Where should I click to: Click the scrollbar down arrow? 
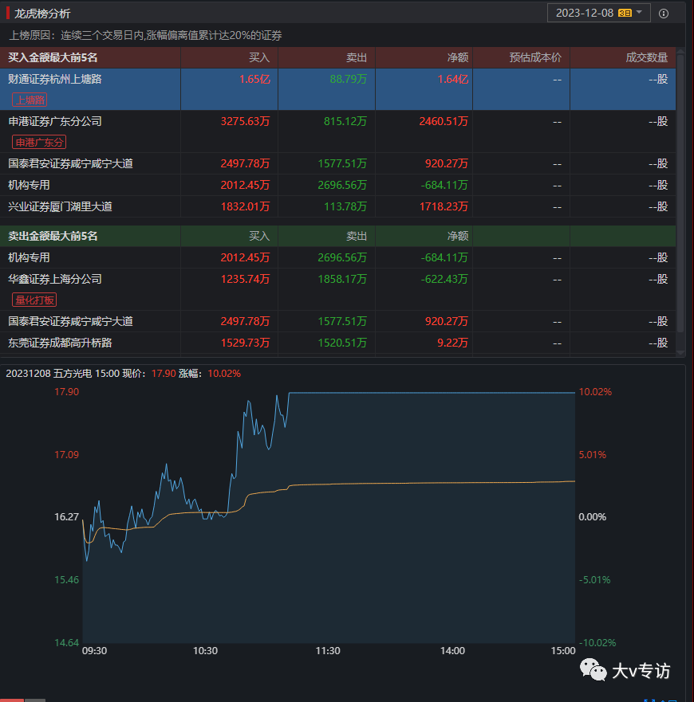click(680, 353)
